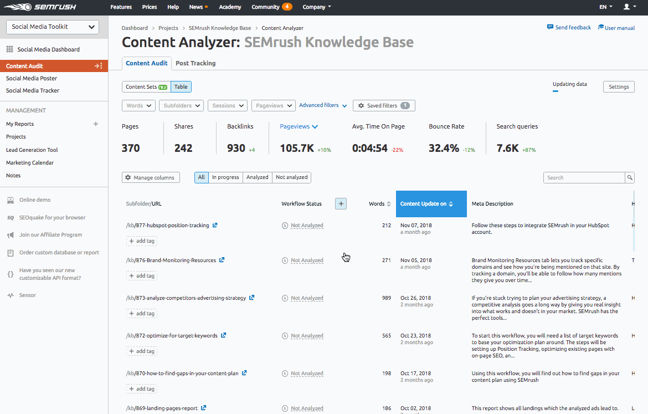This screenshot has width=648, height=414.
Task: Sort by Content Update on column
Action: point(431,204)
